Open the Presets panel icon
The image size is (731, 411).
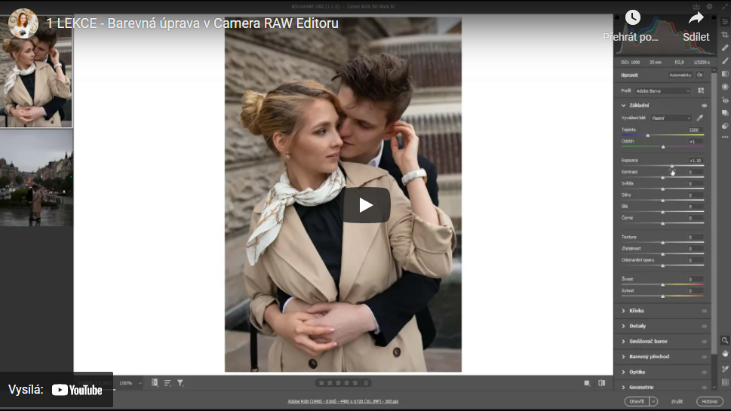[725, 126]
